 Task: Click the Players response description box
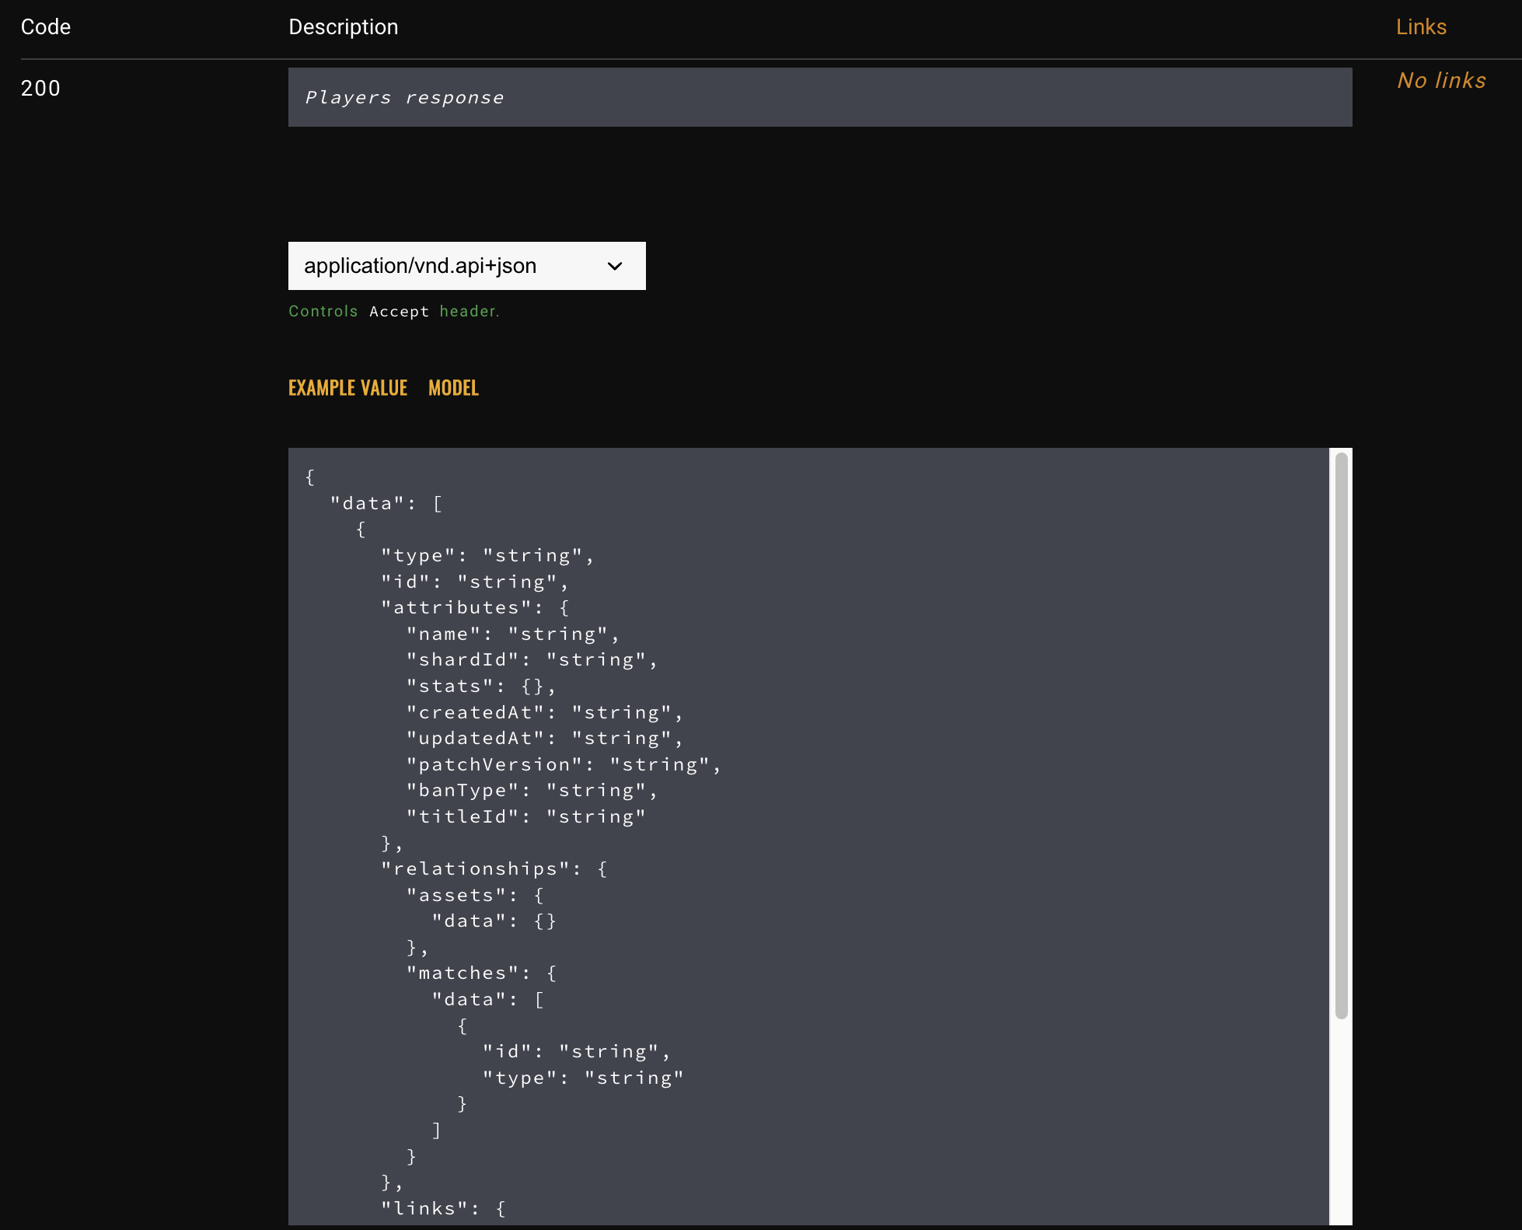(820, 97)
